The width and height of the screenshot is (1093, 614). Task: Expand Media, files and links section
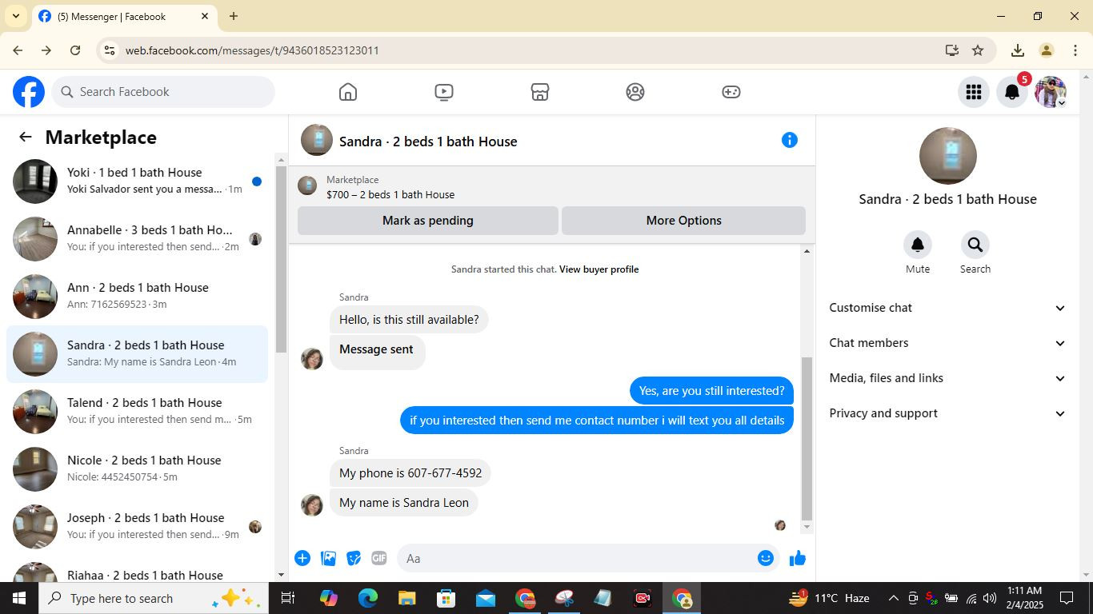click(948, 378)
